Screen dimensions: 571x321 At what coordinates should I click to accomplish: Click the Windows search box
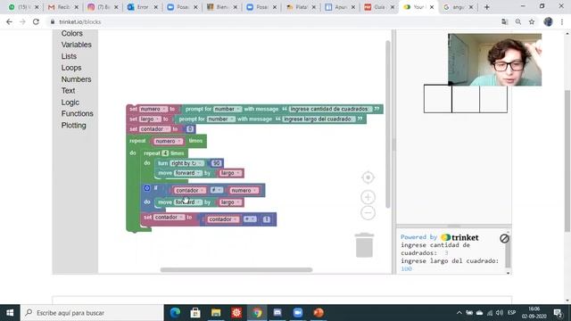coord(92,313)
